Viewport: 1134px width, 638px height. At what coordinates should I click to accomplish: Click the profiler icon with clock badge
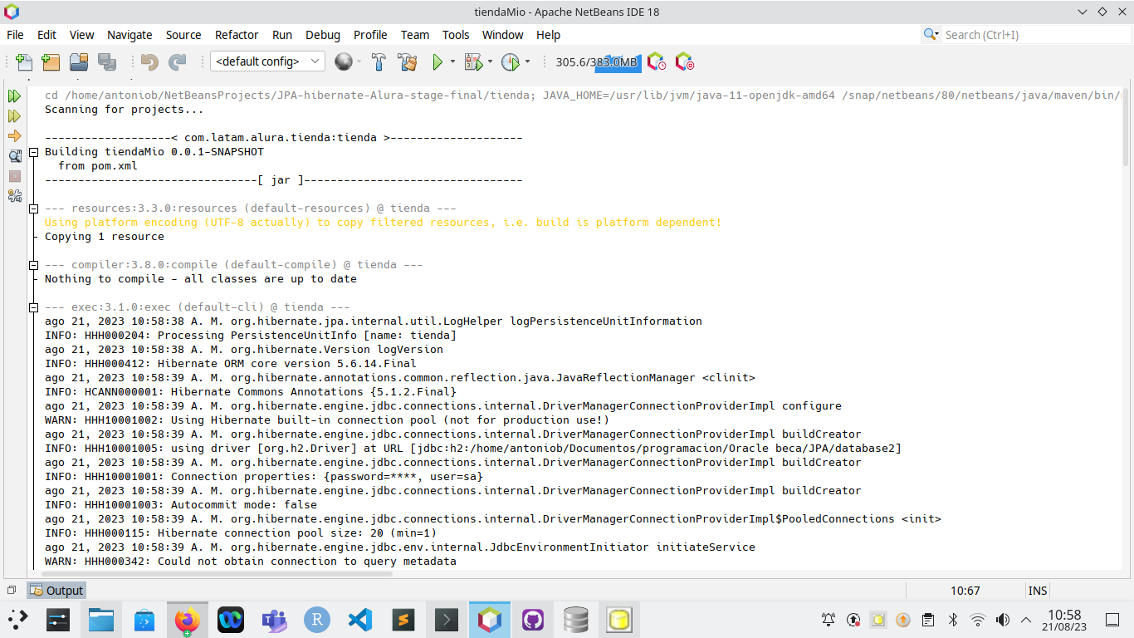[657, 61]
